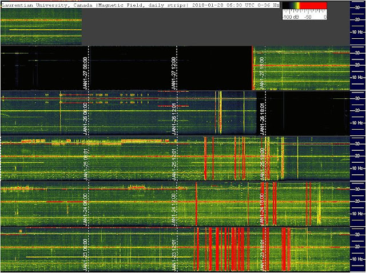The image size is (366, 273).
Task: Click the JAN1-24 06:00 time marker
Action: 85,210
